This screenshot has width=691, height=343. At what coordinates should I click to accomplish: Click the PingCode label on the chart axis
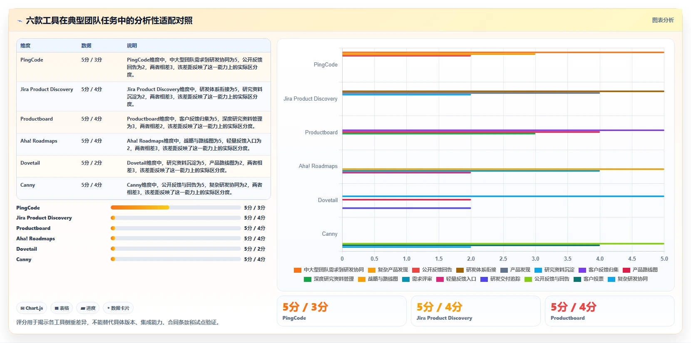(x=326, y=65)
